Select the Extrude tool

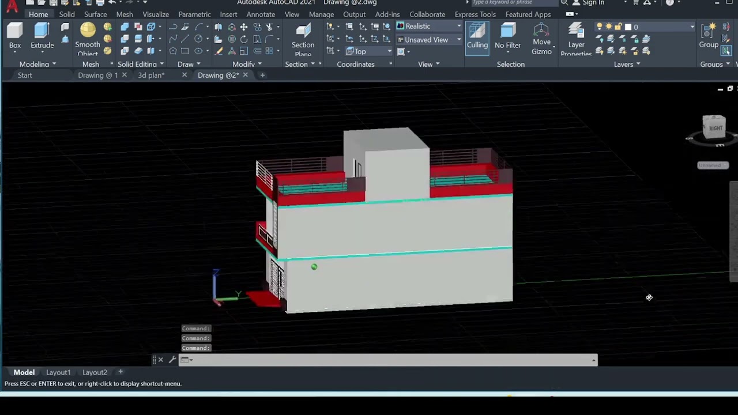coord(42,36)
